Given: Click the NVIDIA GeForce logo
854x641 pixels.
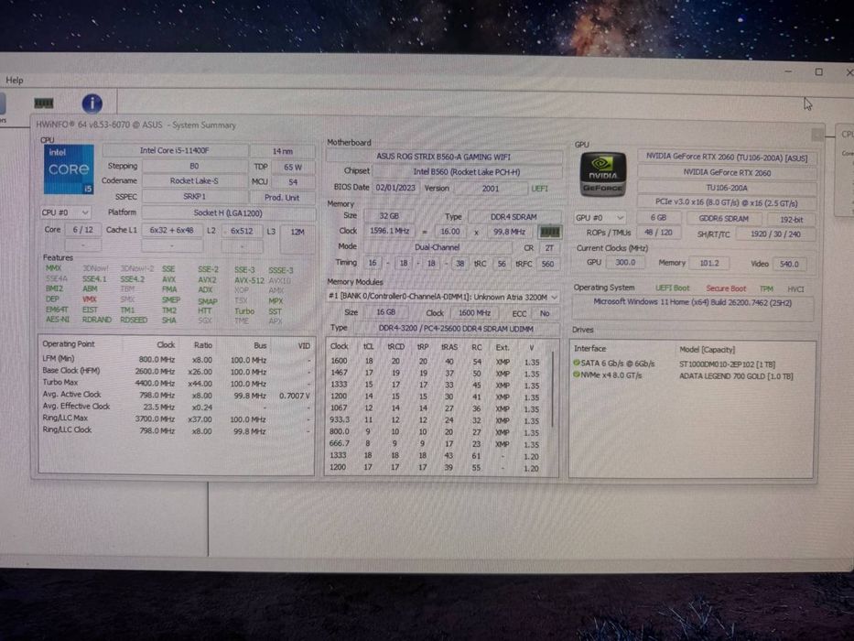Looking at the screenshot, I should pos(603,174).
